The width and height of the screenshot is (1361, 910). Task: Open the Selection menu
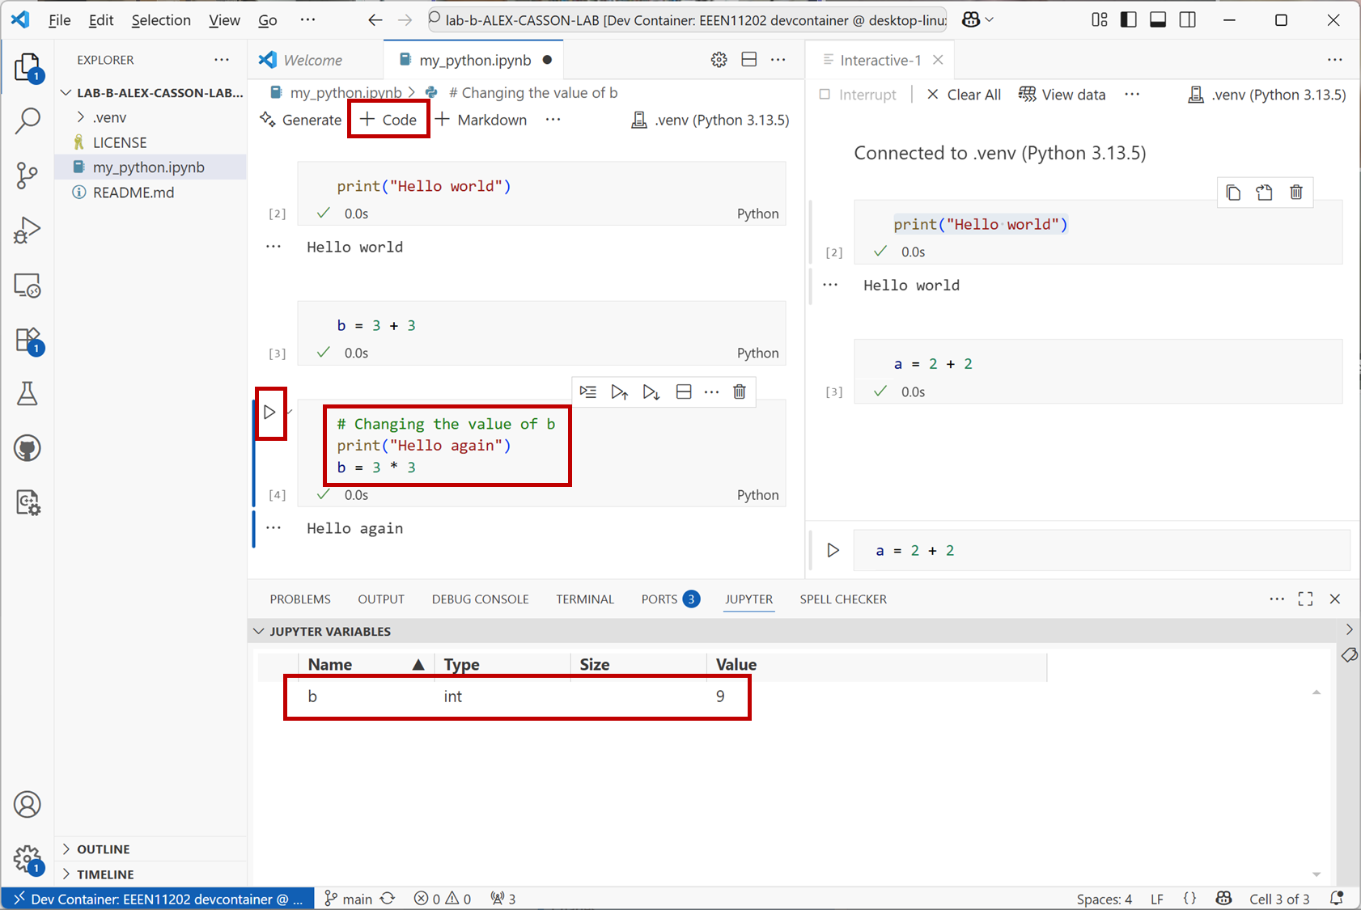tap(161, 20)
